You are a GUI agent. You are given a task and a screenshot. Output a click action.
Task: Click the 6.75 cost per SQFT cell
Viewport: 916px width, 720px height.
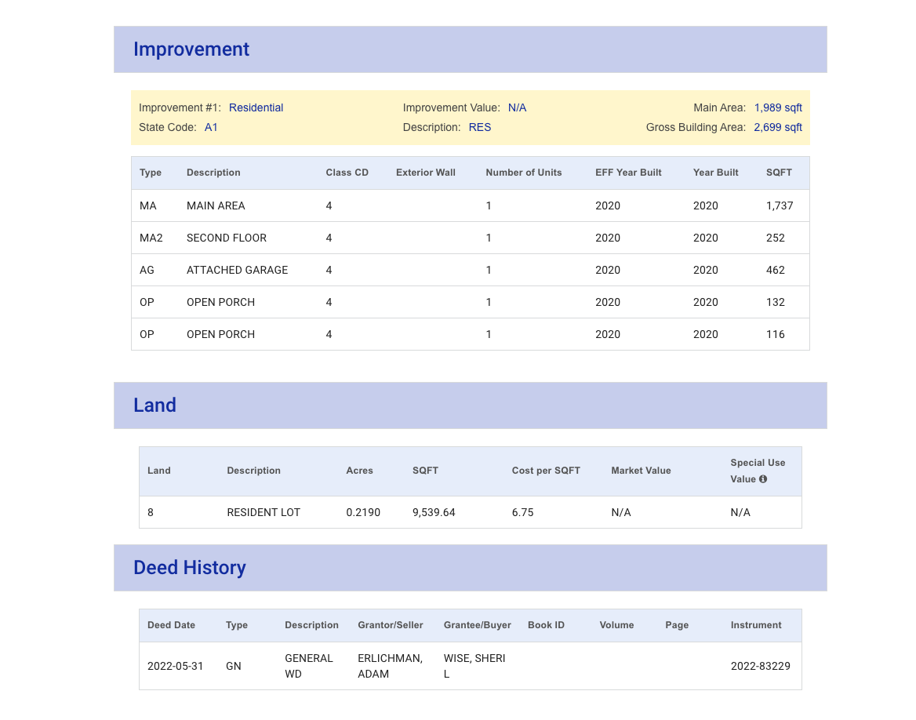pos(522,512)
